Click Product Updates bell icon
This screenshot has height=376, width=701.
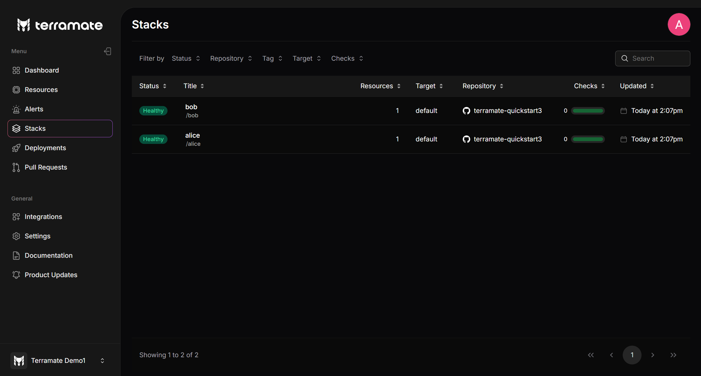coord(16,275)
